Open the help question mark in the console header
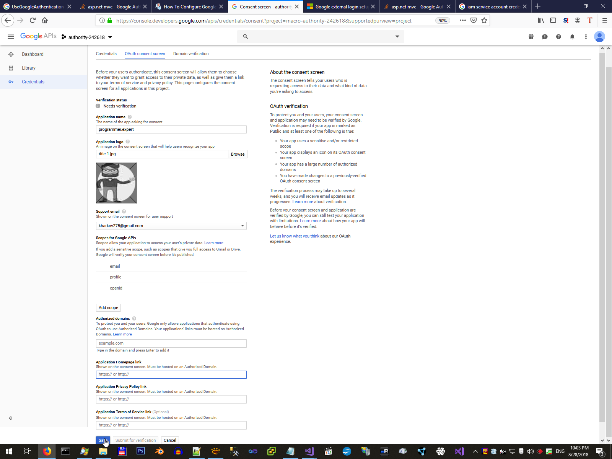 (x=558, y=37)
